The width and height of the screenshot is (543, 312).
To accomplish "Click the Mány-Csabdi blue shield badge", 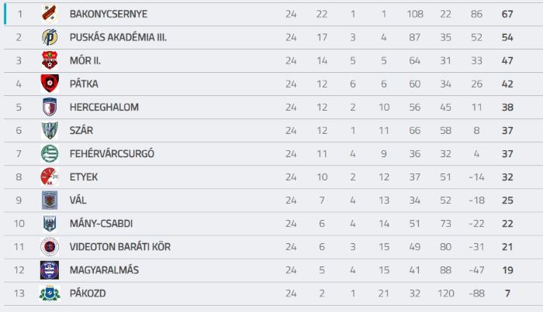I will pyautogui.click(x=50, y=224).
